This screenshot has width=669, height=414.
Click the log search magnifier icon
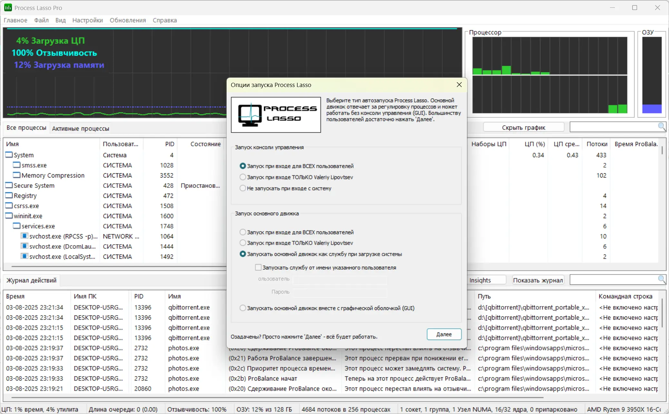661,279
